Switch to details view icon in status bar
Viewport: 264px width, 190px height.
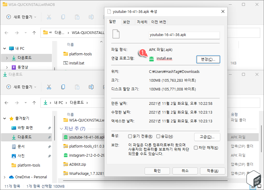[253, 187]
